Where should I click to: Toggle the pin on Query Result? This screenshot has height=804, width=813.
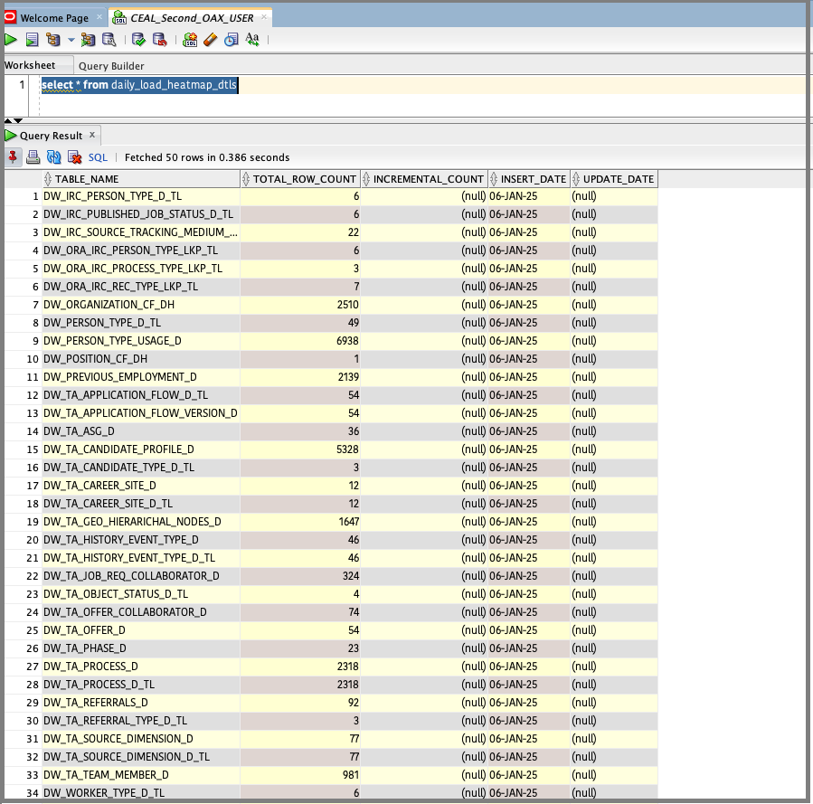(13, 157)
